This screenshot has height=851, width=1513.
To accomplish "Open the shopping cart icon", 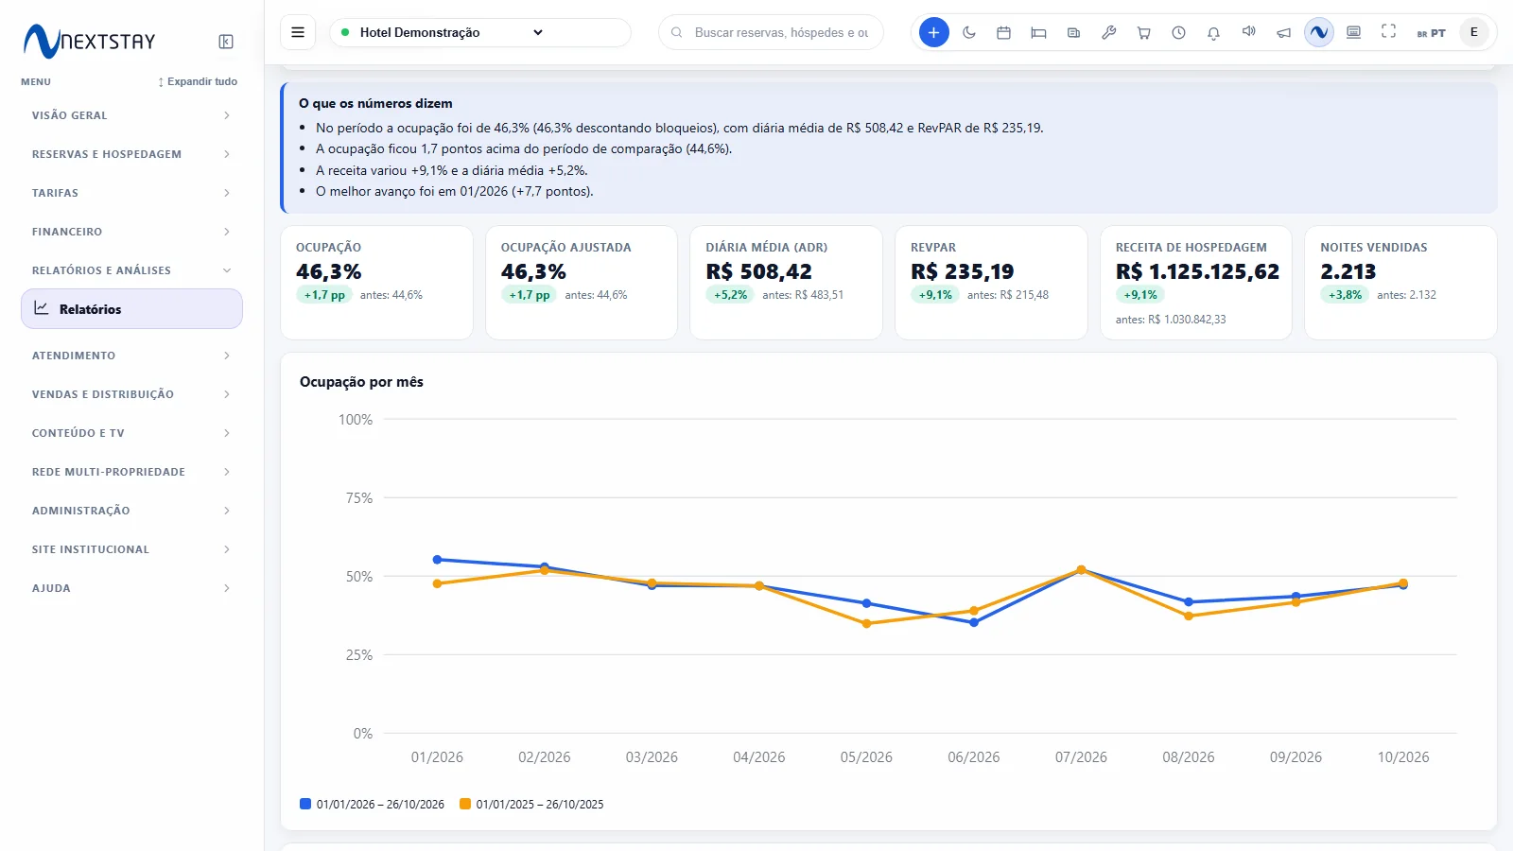I will [x=1143, y=32].
